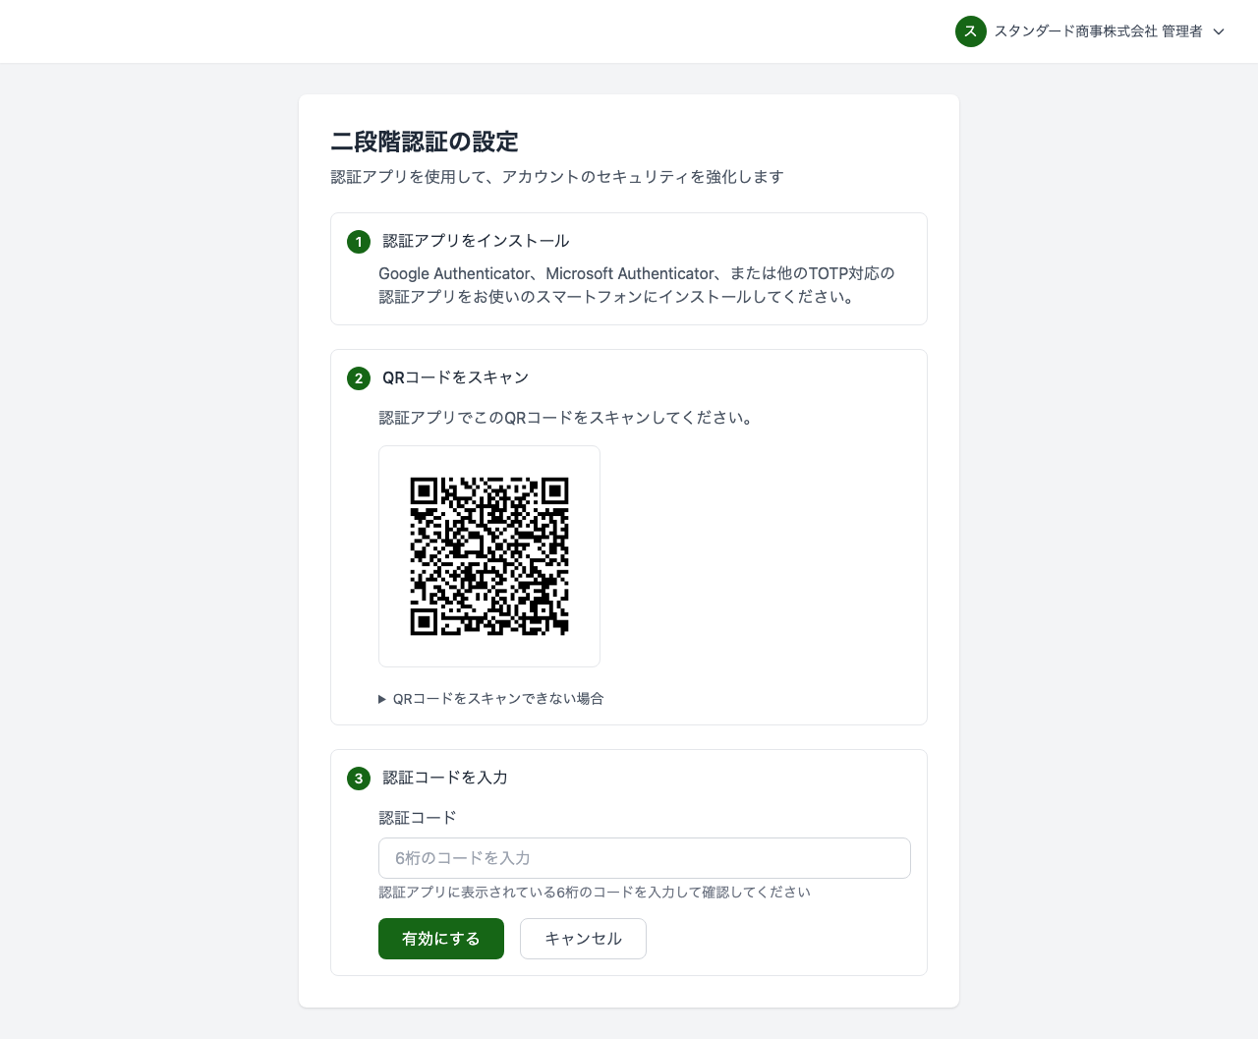
Task: Click the 二段階認証の設定 heading
Action: [424, 142]
